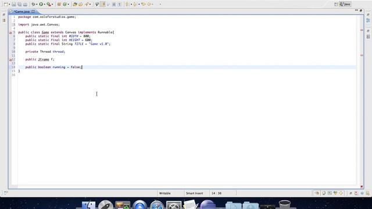Open Eclipse from the Dock
The image size is (372, 209).
click(x=208, y=205)
